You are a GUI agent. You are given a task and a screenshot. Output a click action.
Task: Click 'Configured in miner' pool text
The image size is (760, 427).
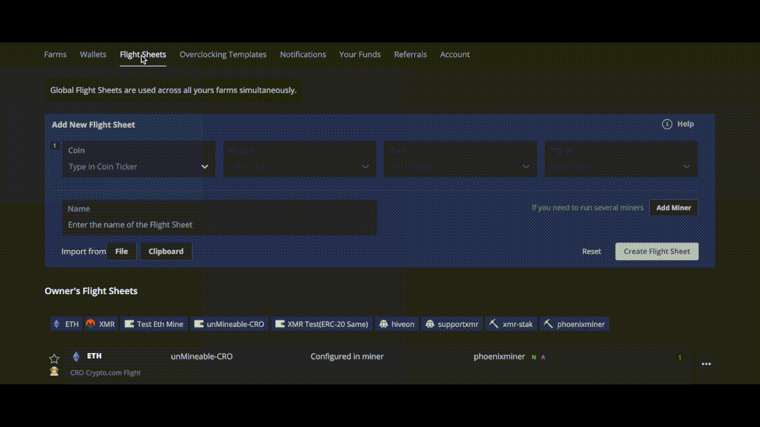[347, 357]
